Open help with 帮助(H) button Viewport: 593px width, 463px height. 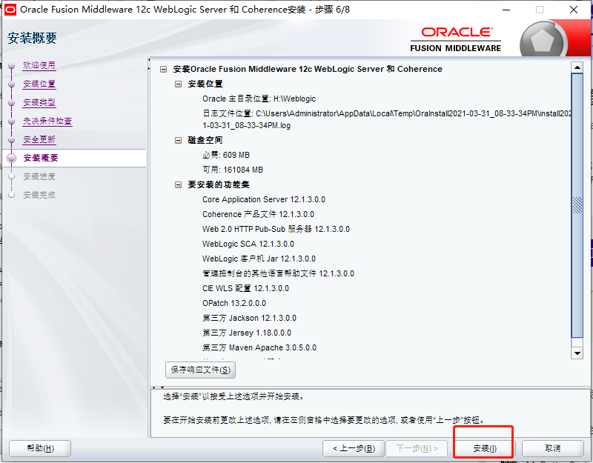coord(40,449)
